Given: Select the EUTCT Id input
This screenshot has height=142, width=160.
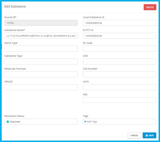Looking at the screenshot, I should [x=120, y=36].
